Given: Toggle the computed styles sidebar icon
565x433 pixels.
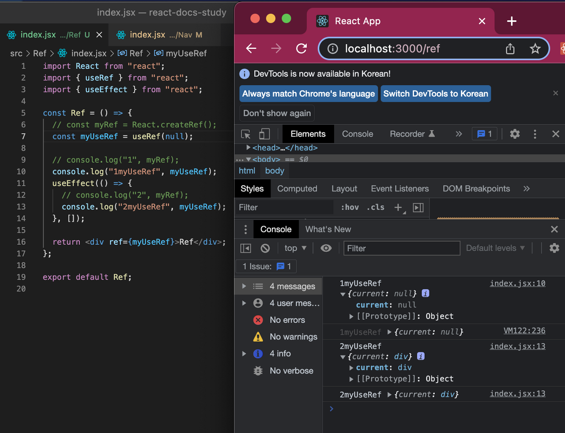Looking at the screenshot, I should [x=418, y=207].
